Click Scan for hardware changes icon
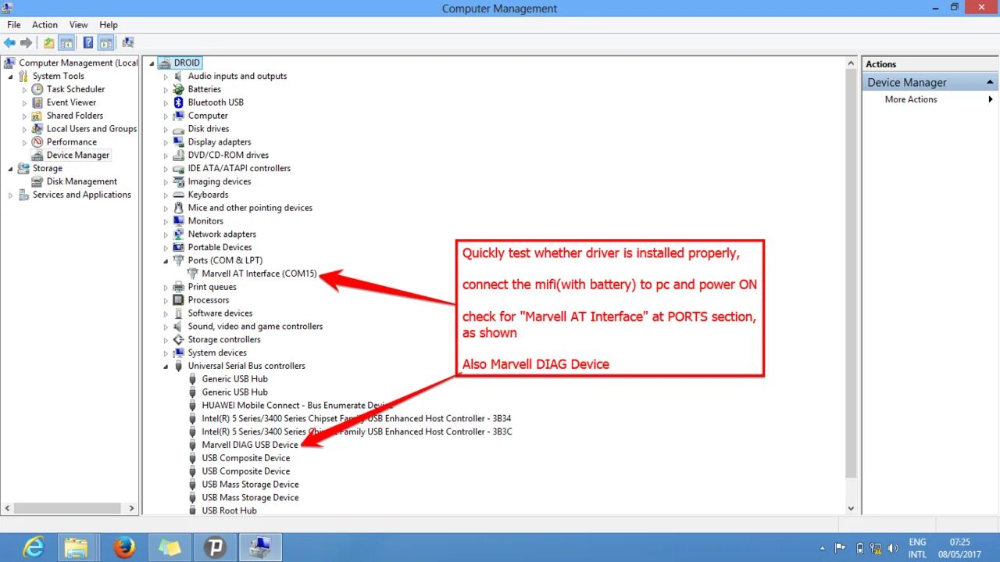Viewport: 1000px width, 562px height. (128, 43)
